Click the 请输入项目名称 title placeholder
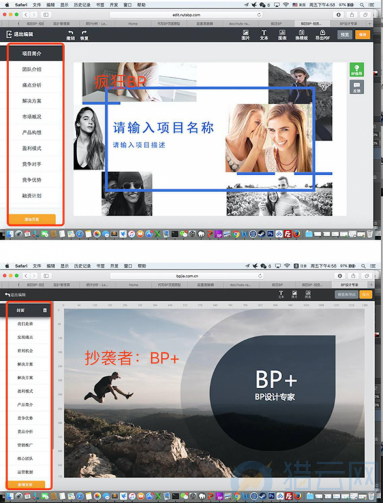The height and width of the screenshot is (503, 383). (x=163, y=128)
